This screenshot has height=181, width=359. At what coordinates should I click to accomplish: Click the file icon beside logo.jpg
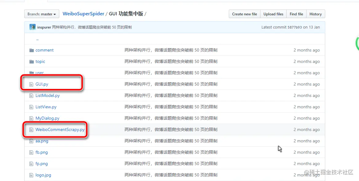click(31, 175)
